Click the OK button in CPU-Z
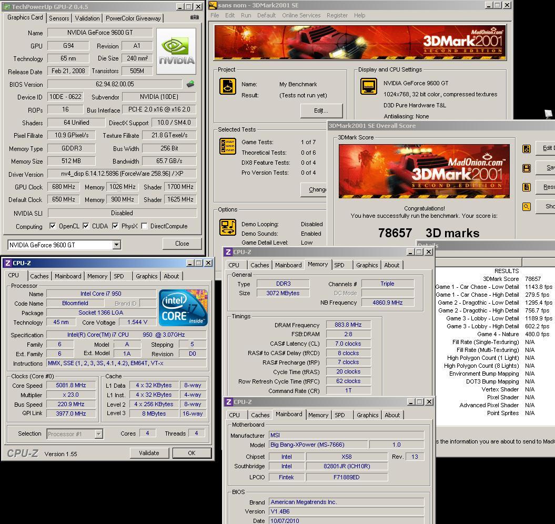The image size is (555, 524). point(192,453)
